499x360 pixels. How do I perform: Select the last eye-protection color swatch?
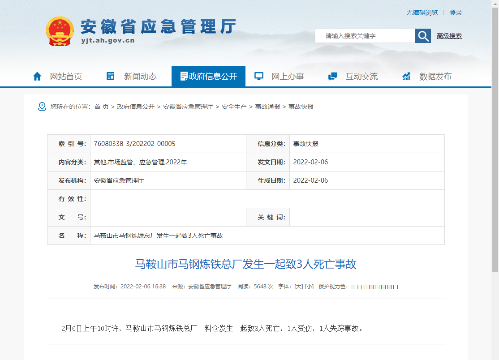[x=396, y=287]
